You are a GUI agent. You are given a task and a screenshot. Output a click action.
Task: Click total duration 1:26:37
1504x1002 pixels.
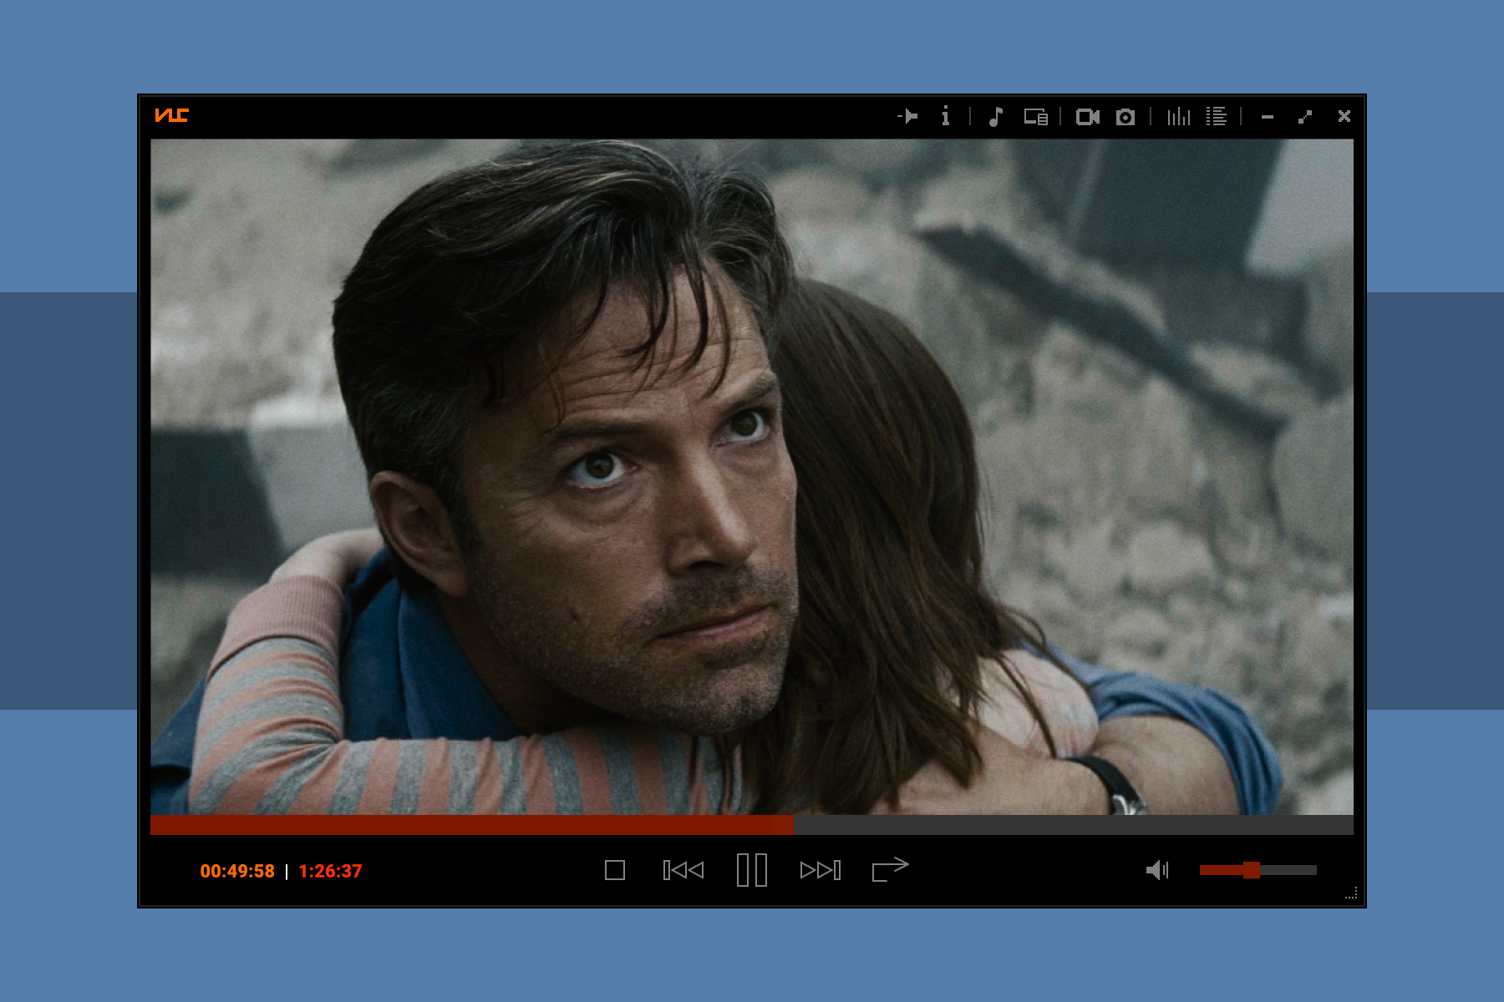(x=331, y=871)
